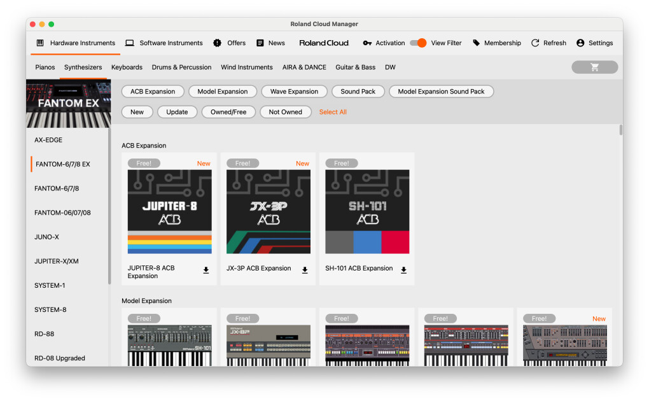Screen dimensions: 649x401
Task: Click the Activation key icon
Action: coord(367,43)
